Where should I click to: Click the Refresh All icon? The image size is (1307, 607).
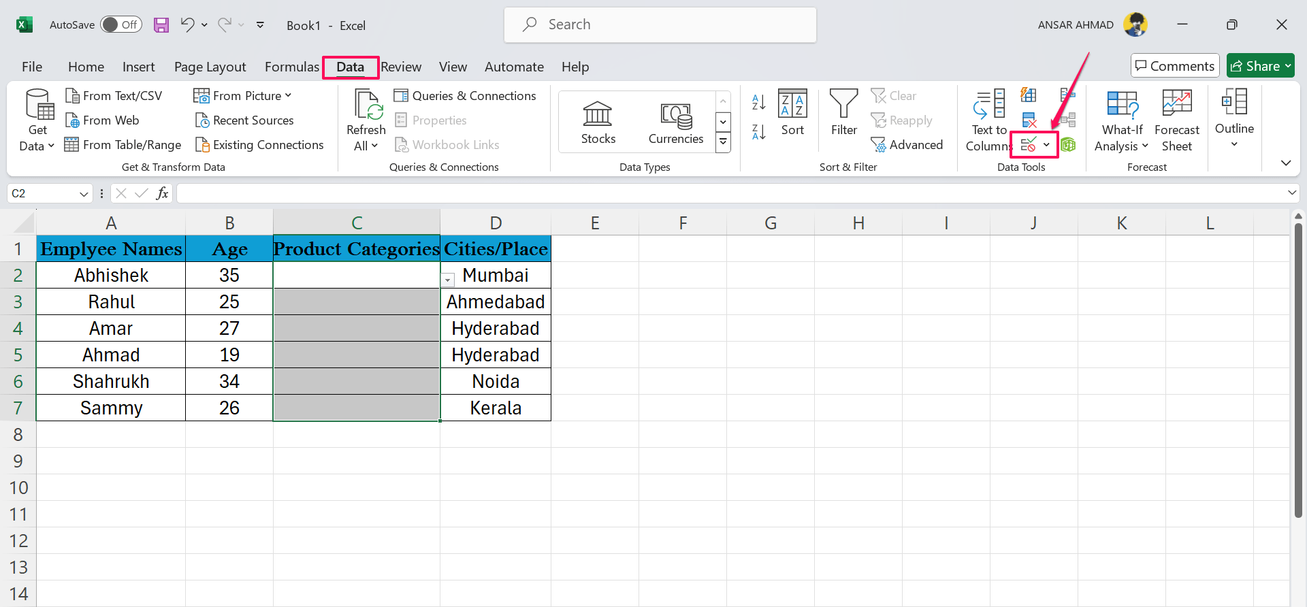tap(368, 104)
